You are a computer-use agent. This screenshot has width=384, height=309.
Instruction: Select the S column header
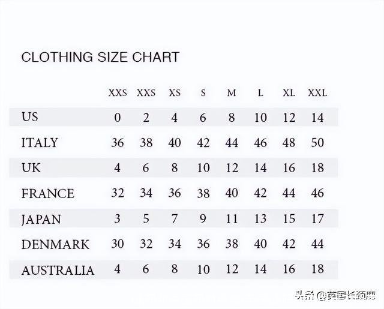[x=203, y=93]
